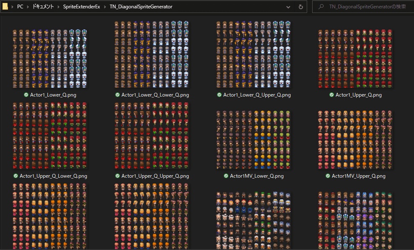
Task: Expand chevron before PC breadcrumb
Action: (13, 7)
